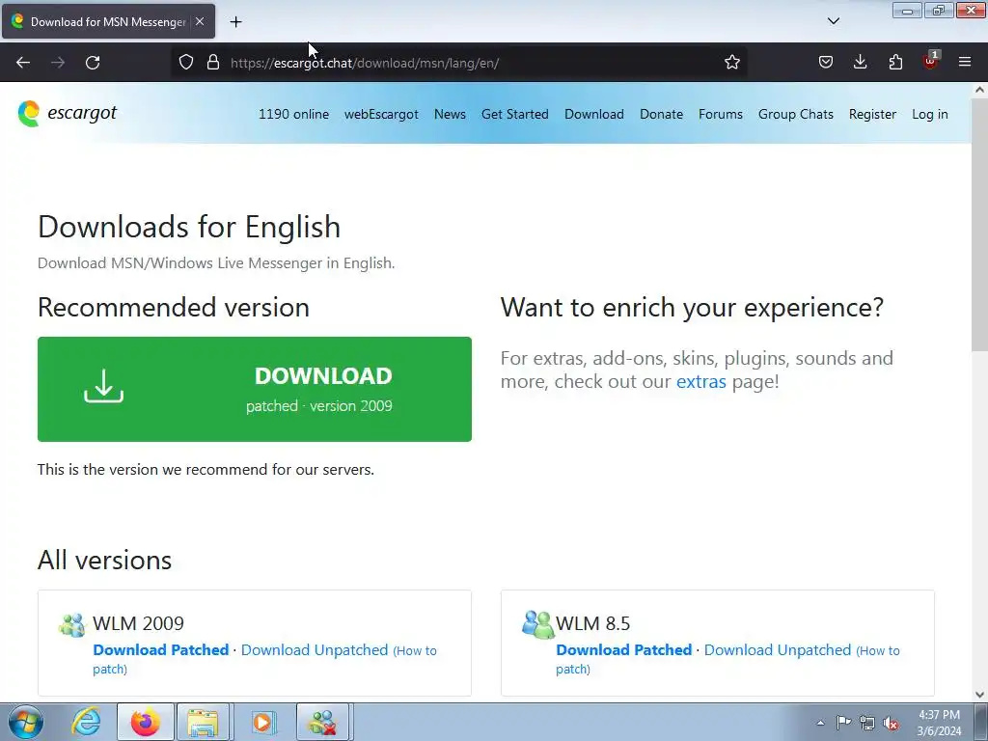
Task: Click the escargot logo icon
Action: click(x=29, y=114)
